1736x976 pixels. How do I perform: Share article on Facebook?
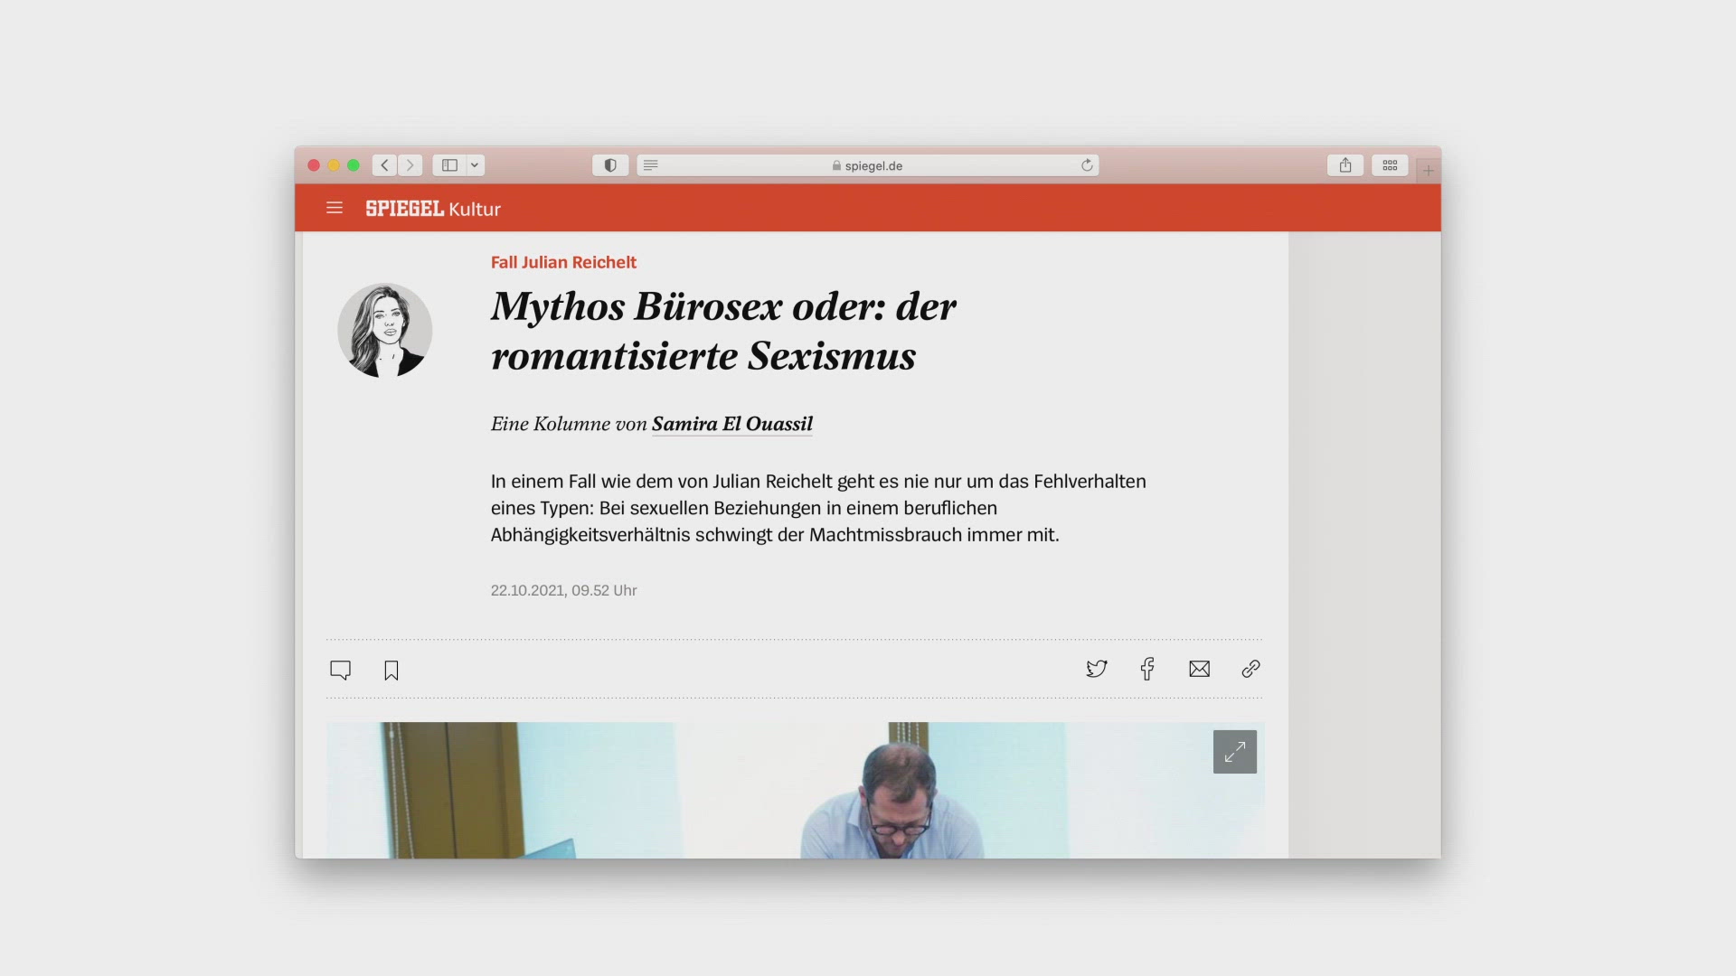pyautogui.click(x=1147, y=669)
